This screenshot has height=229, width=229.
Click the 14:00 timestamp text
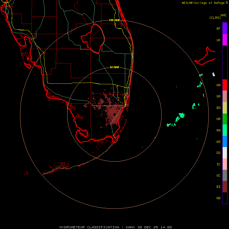[x=166, y=227]
